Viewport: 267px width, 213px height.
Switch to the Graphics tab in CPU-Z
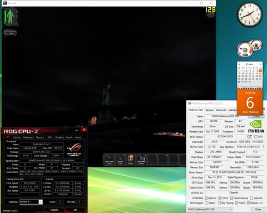(60, 137)
